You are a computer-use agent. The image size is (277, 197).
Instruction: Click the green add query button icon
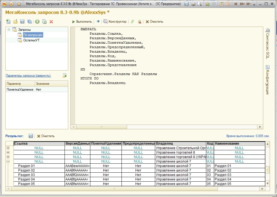click(x=37, y=22)
